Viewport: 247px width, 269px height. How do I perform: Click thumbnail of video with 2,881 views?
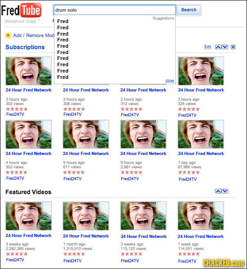click(143, 134)
